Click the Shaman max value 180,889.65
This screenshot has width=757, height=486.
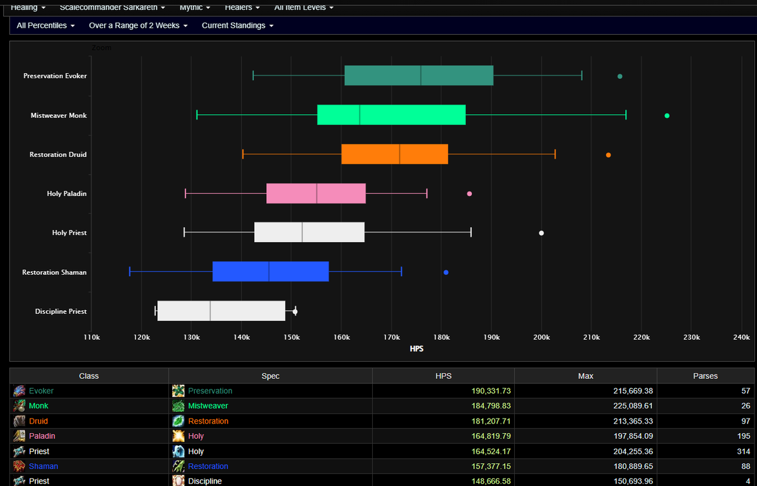pyautogui.click(x=633, y=466)
